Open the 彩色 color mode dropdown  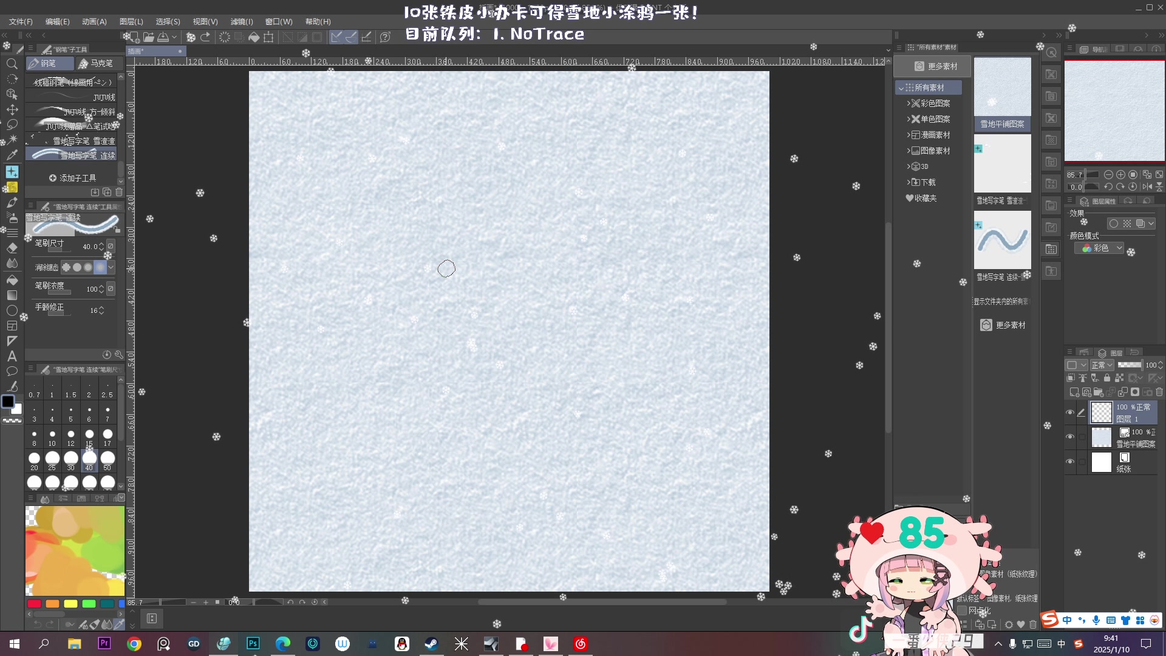pyautogui.click(x=1099, y=248)
